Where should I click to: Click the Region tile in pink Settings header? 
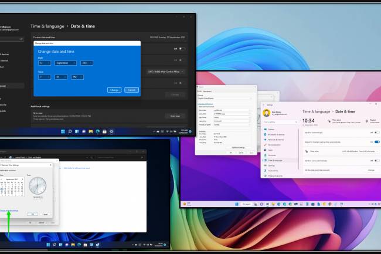[372, 121]
